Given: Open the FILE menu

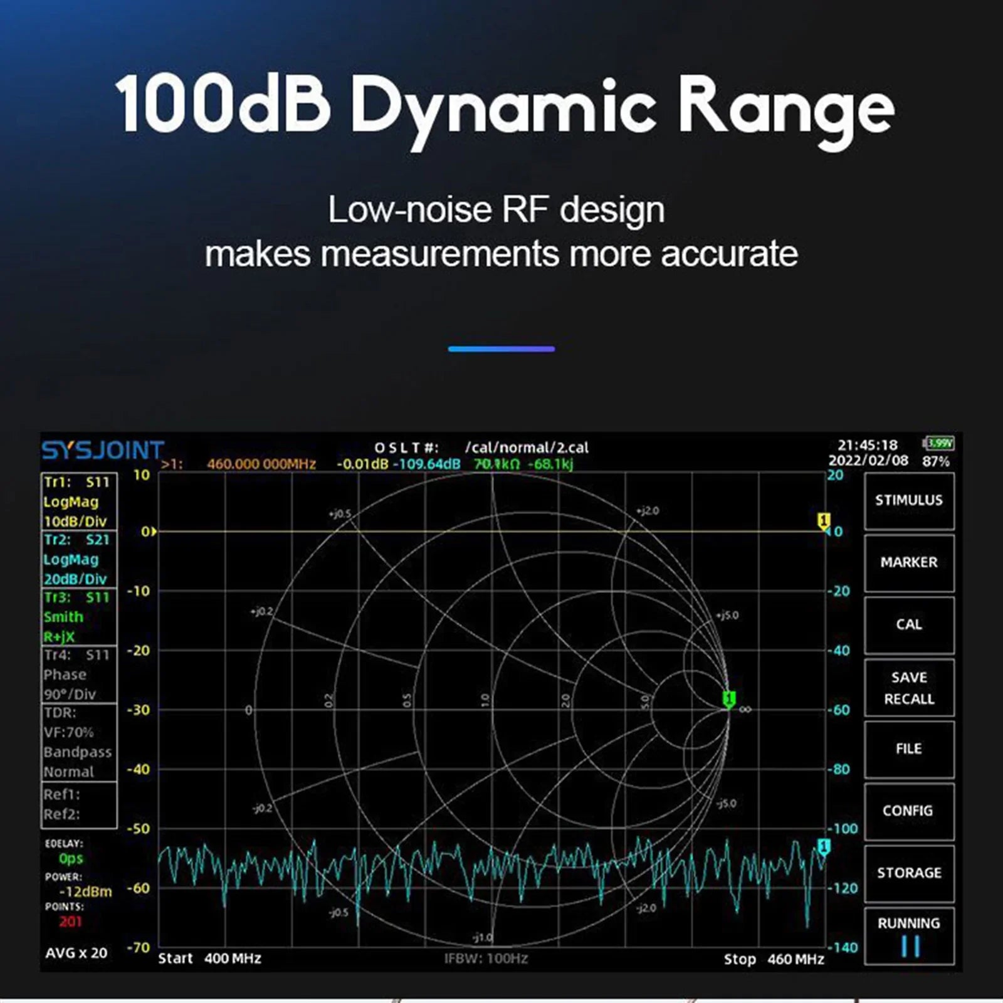Looking at the screenshot, I should 909,749.
